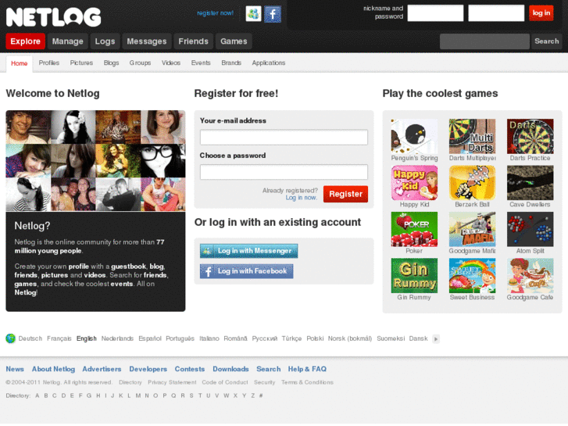The image size is (568, 426).
Task: Click the red Register button
Action: [345, 194]
